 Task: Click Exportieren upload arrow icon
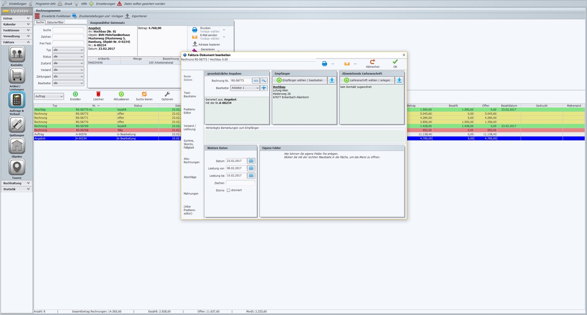(x=127, y=16)
